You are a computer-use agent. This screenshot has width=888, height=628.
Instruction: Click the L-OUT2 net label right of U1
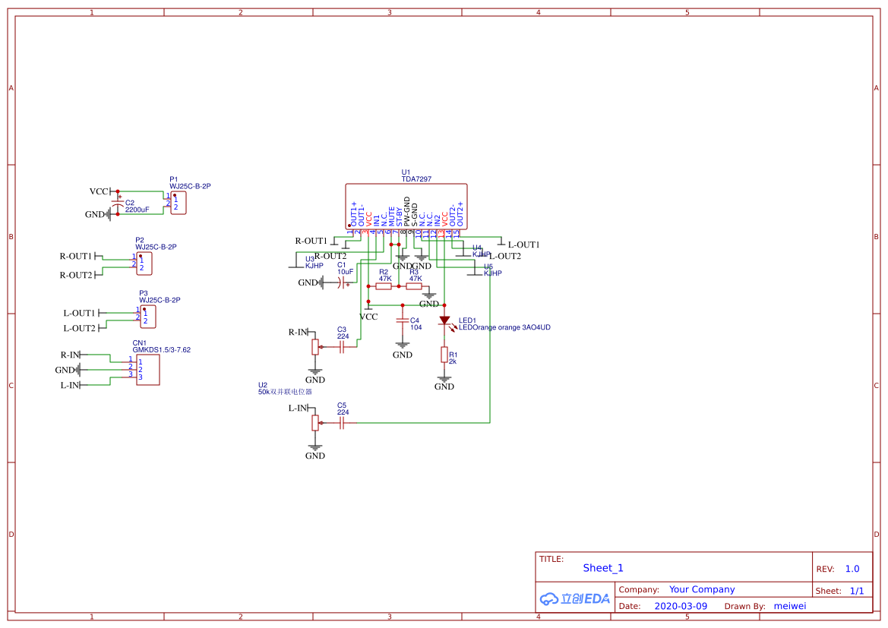[505, 257]
